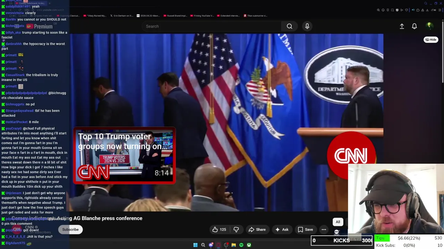Open the three-dot more actions menu

324,230
